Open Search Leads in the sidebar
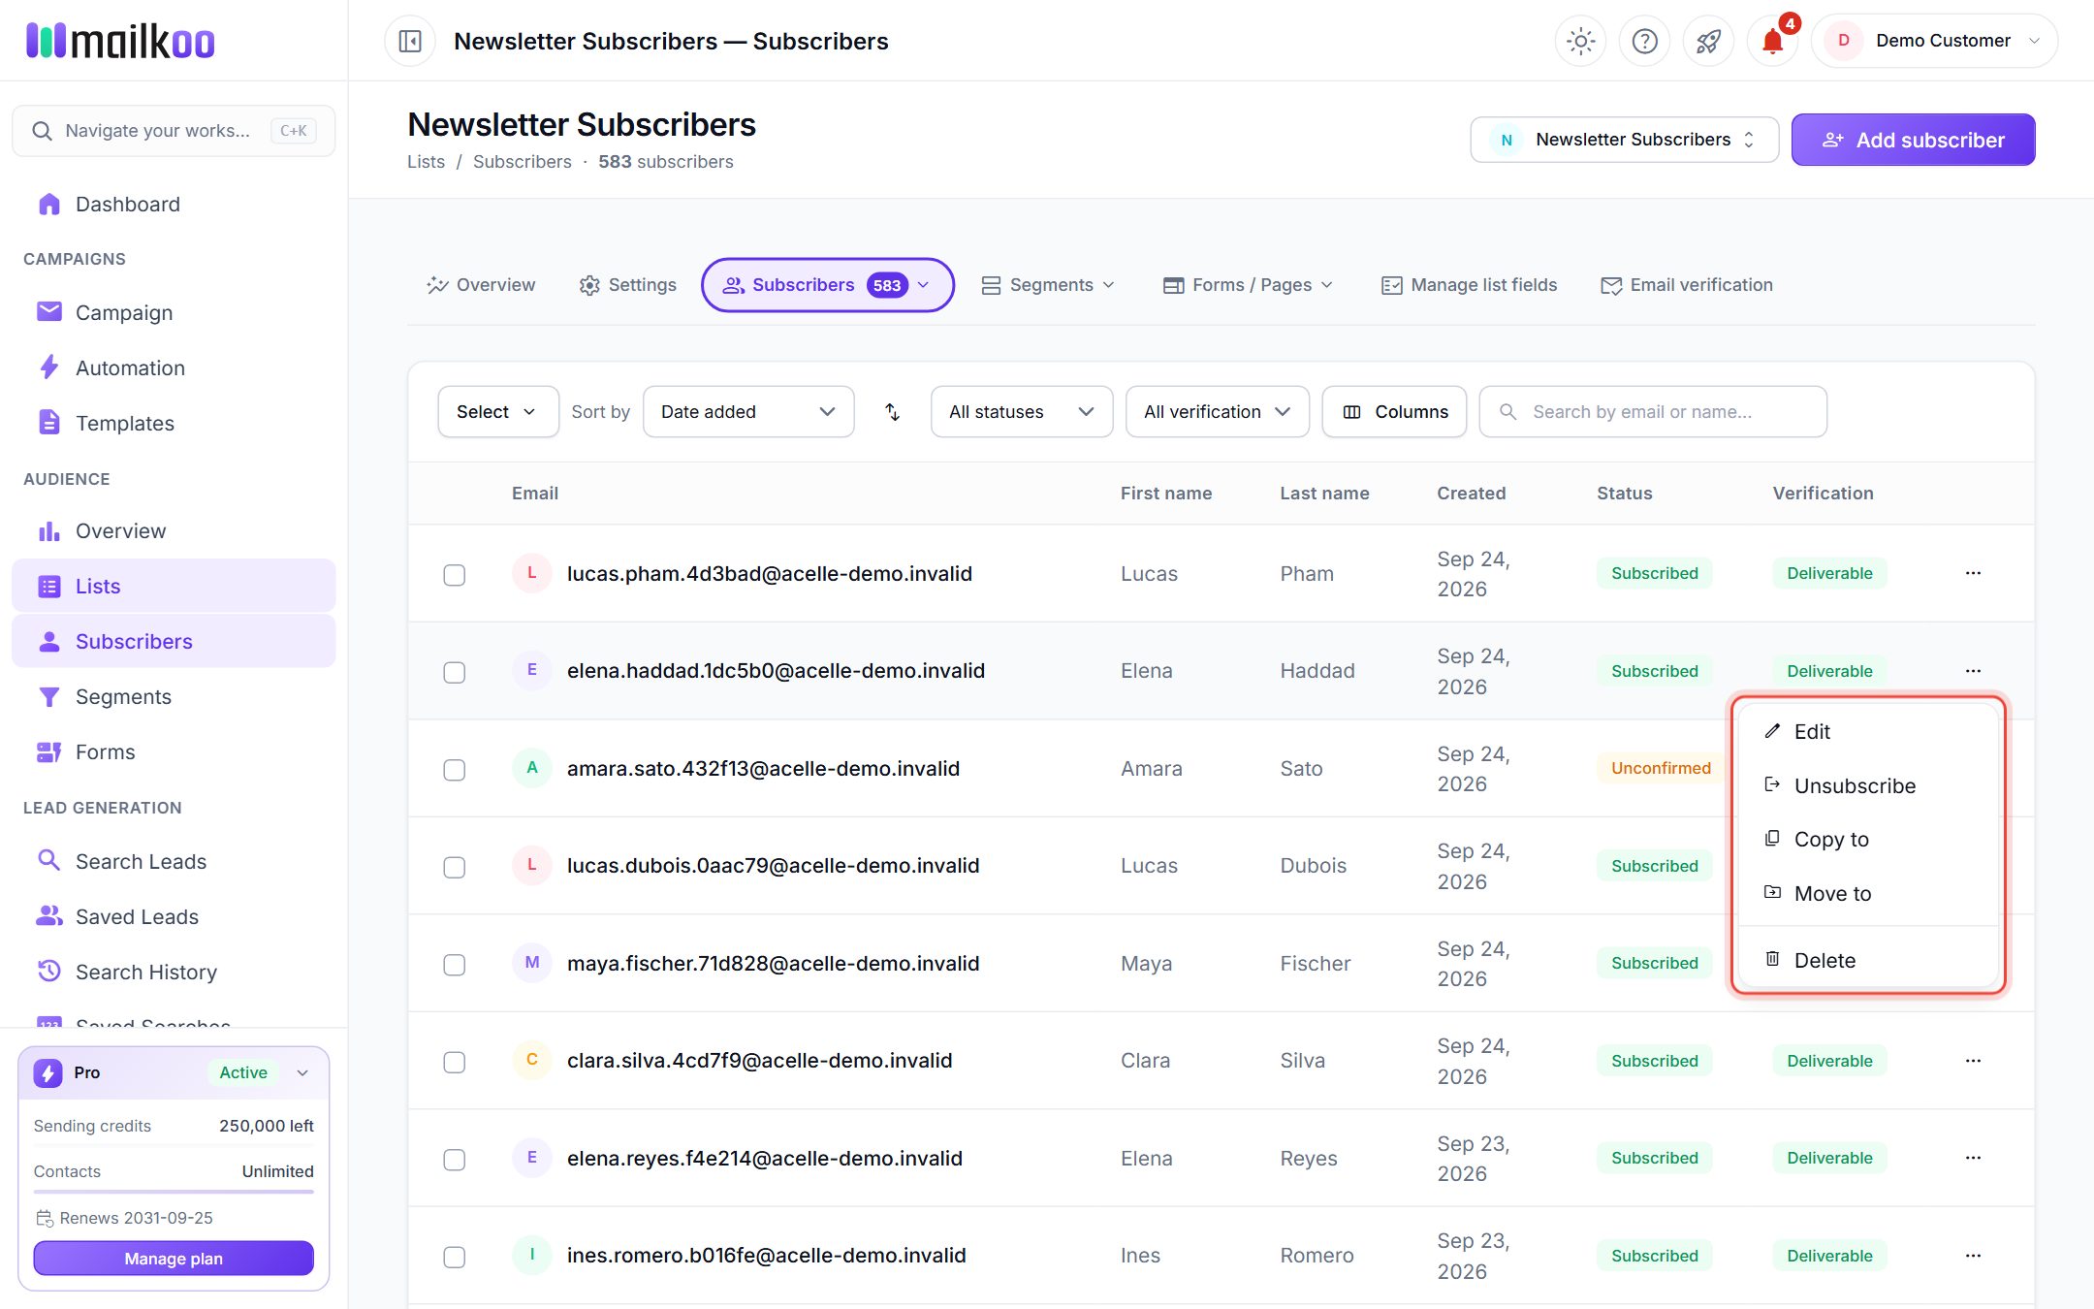 (174, 861)
